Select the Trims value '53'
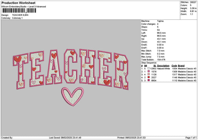Viewport: 198px width, 140px height. click(158, 30)
